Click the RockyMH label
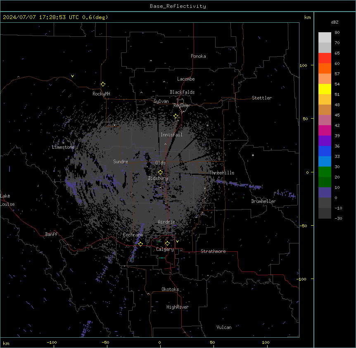Screen dimensions: 356x348 (101, 94)
